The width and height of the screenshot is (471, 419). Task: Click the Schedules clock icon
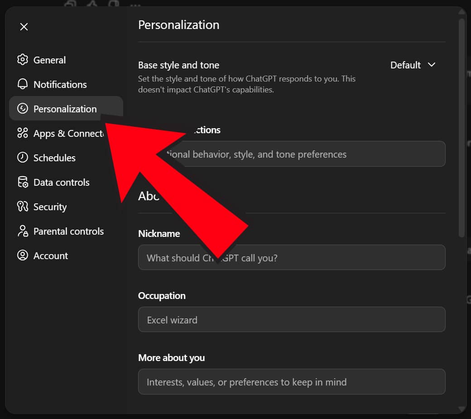23,158
